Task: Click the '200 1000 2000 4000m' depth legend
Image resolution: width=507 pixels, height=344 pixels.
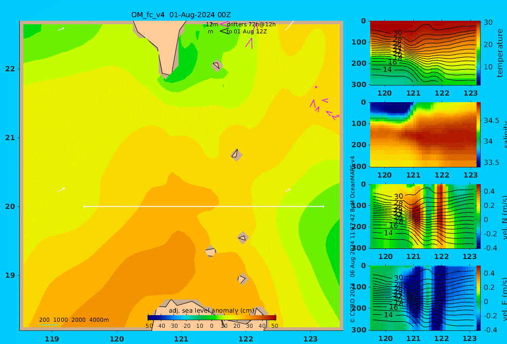Action: click(74, 320)
